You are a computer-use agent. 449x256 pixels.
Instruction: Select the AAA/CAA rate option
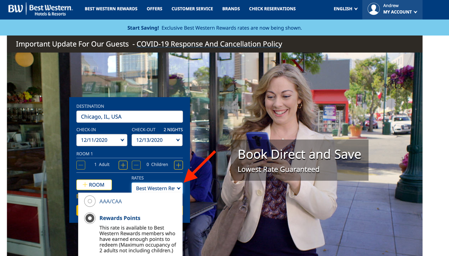[110, 201]
